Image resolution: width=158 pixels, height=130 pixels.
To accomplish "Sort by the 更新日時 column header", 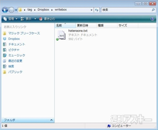I will coord(86,26).
